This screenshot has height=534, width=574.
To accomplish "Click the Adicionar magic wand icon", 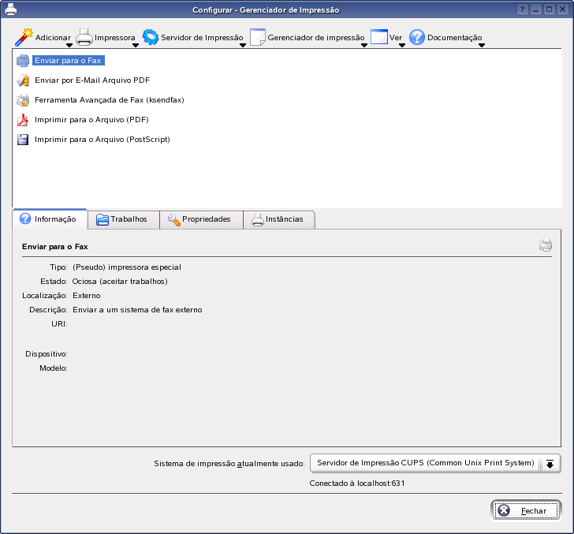I will (24, 37).
